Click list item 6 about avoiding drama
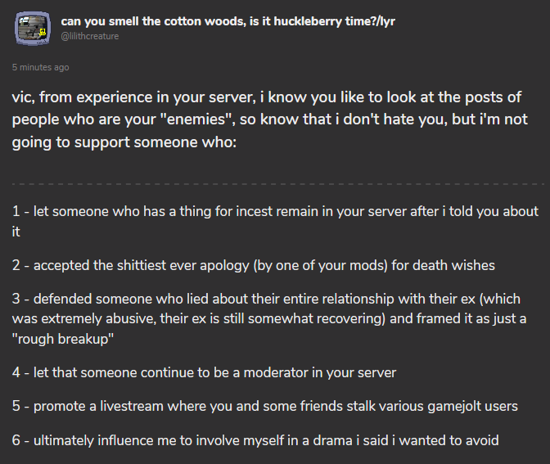Viewport: 550px width, 464px height. coord(255,440)
